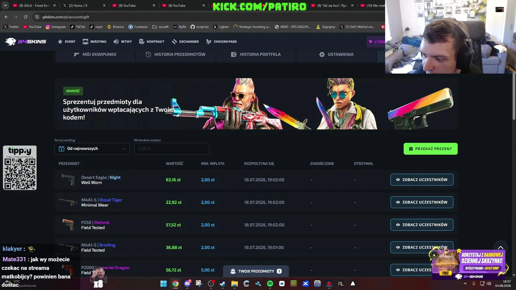Open the YouTube bookmark
This screenshot has width=516, height=290.
(32, 27)
